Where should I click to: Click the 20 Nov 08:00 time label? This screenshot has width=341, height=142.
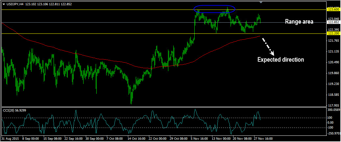point(242,138)
